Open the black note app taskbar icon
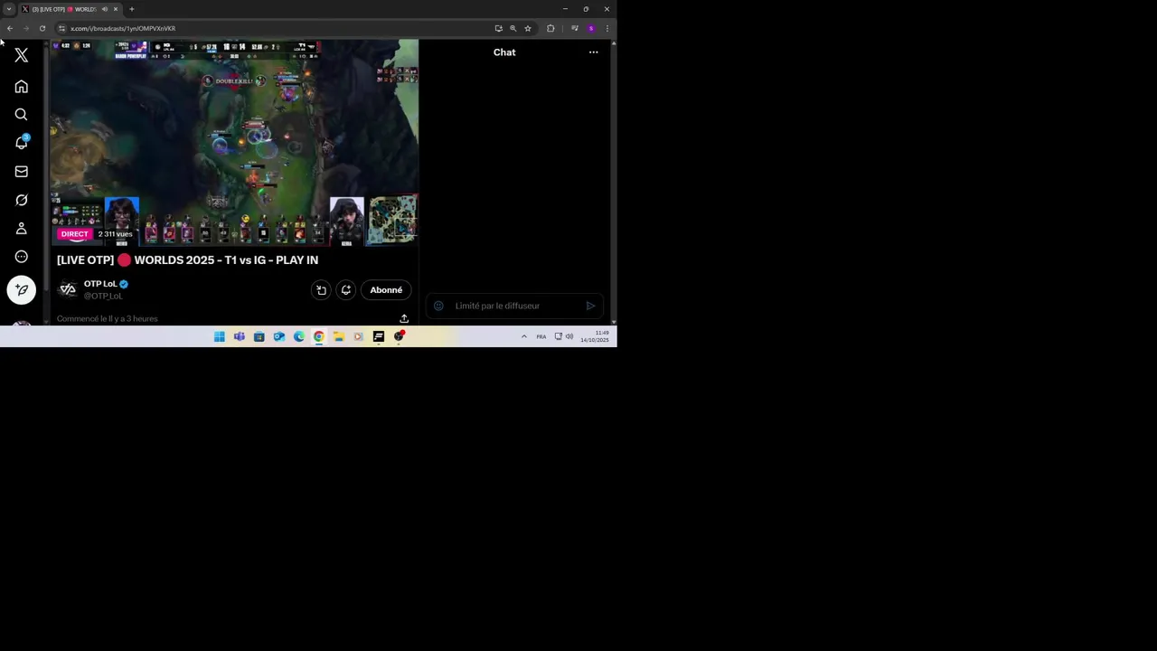 [x=379, y=336]
